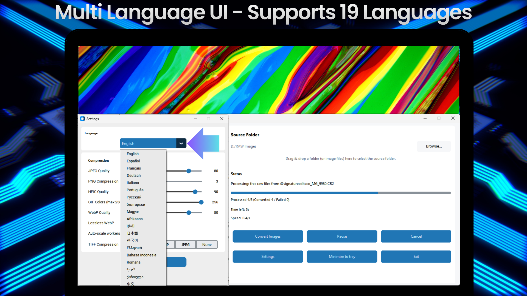
Task: Close the main converter window
Action: pos(453,118)
